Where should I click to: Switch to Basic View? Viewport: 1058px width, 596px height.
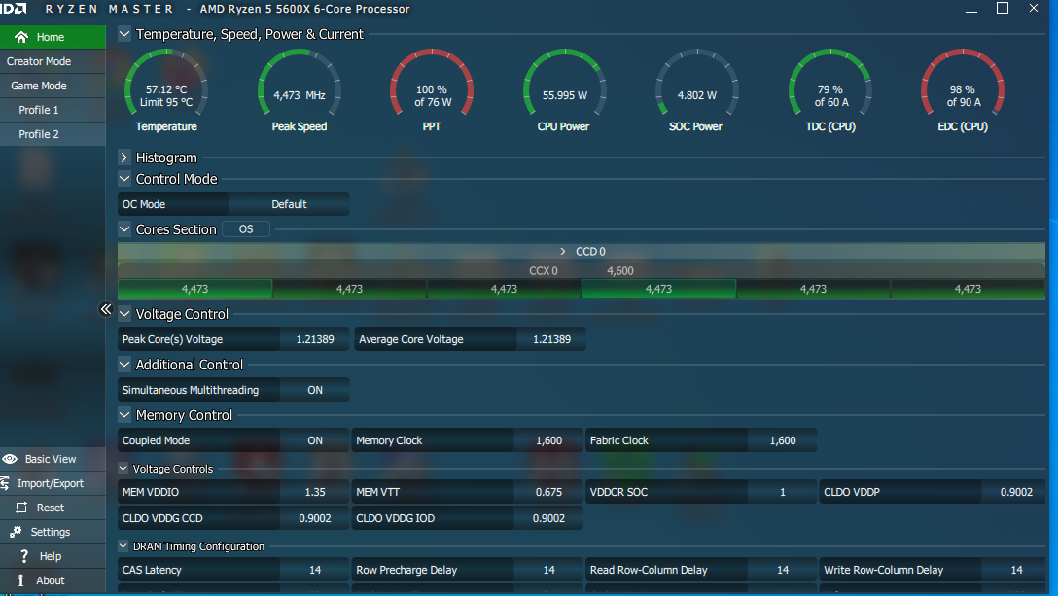[x=53, y=459]
